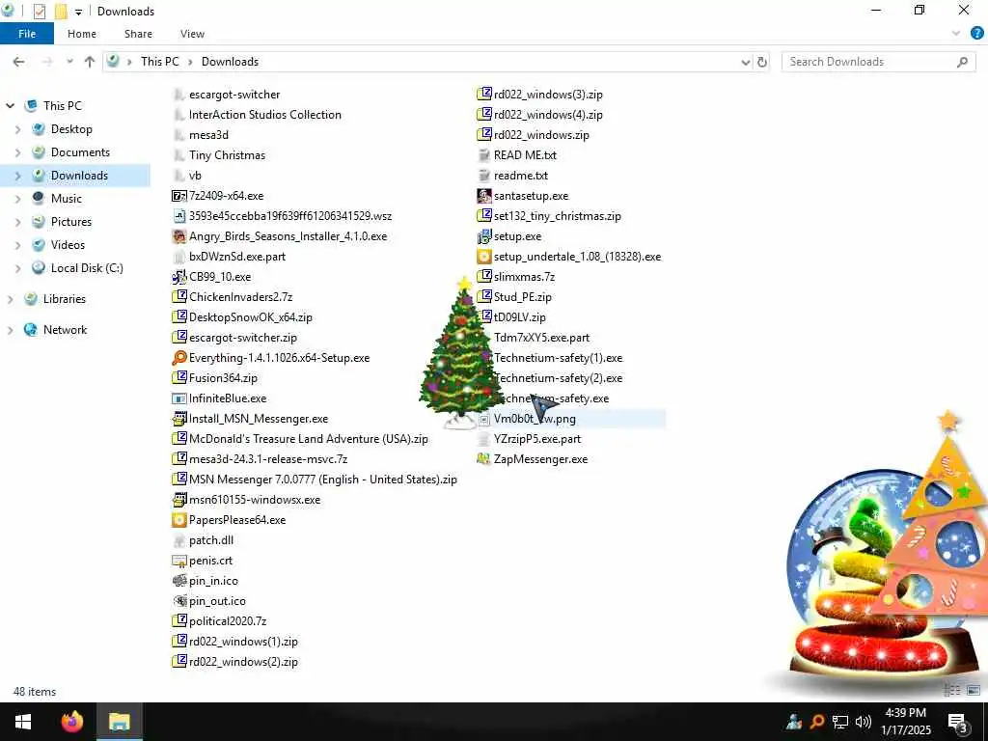Click the Everything search tray icon
The width and height of the screenshot is (988, 741).
[x=817, y=722]
